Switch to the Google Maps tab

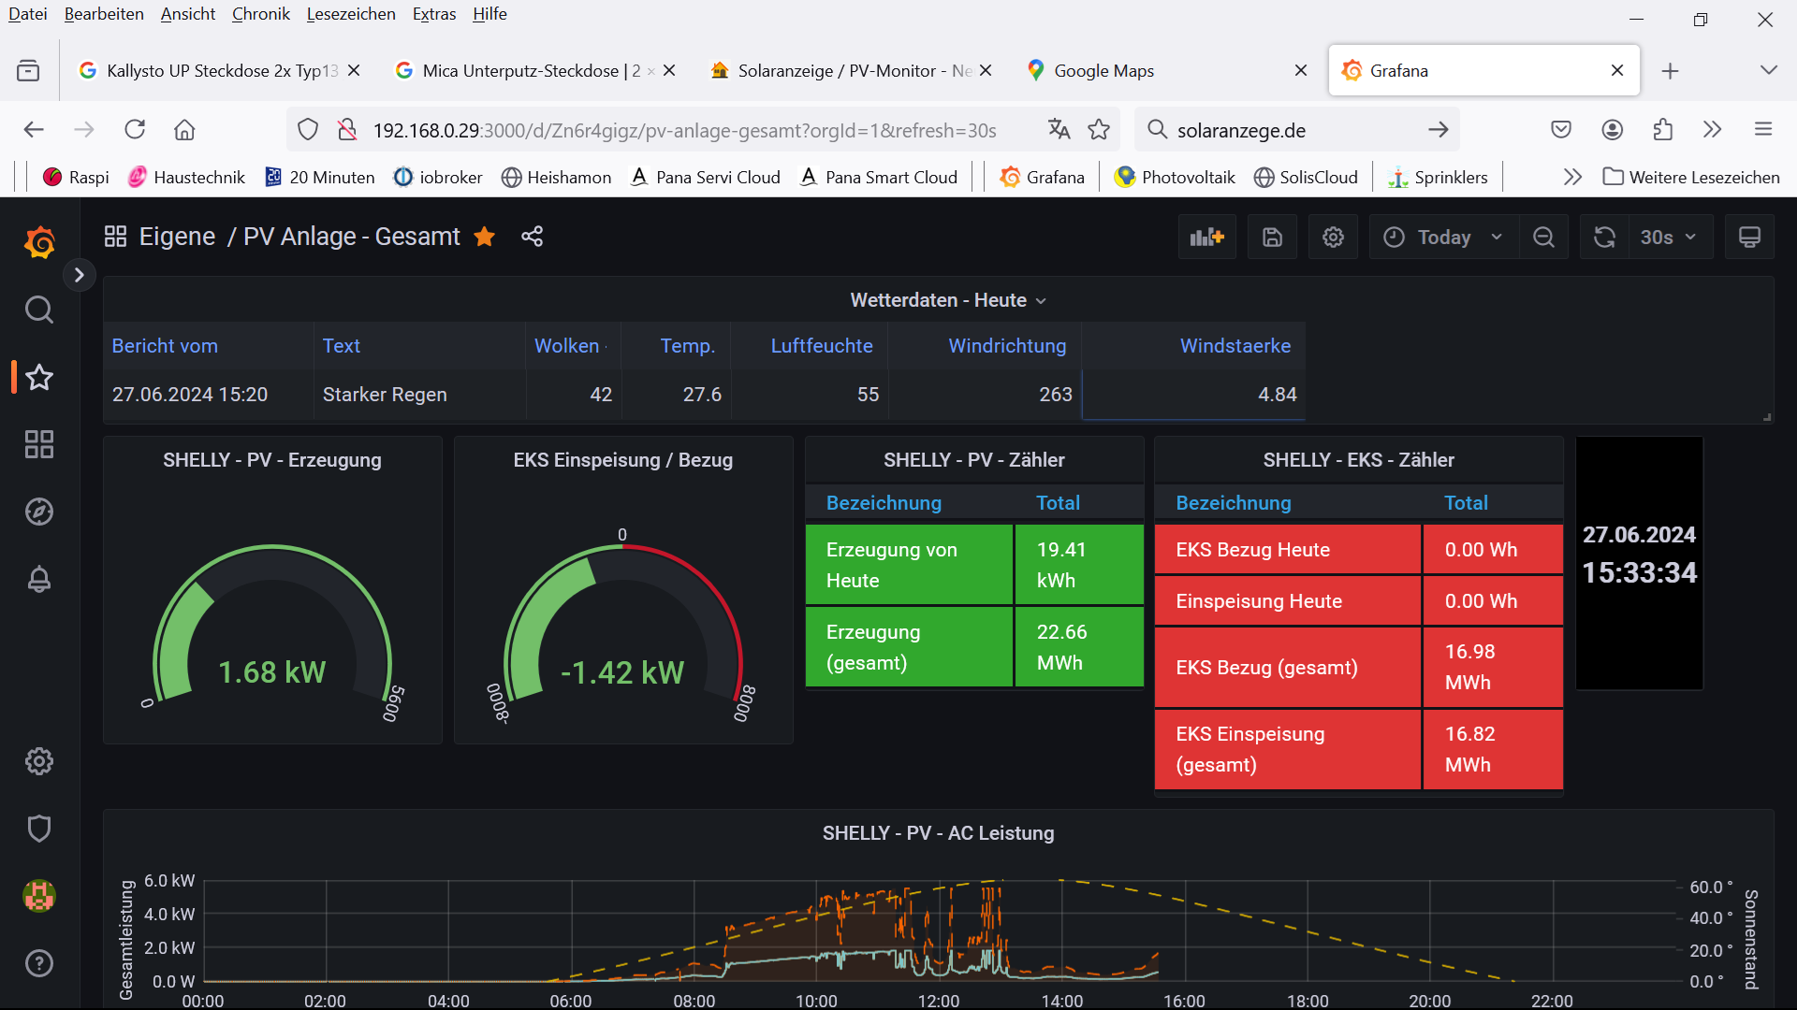[1103, 71]
